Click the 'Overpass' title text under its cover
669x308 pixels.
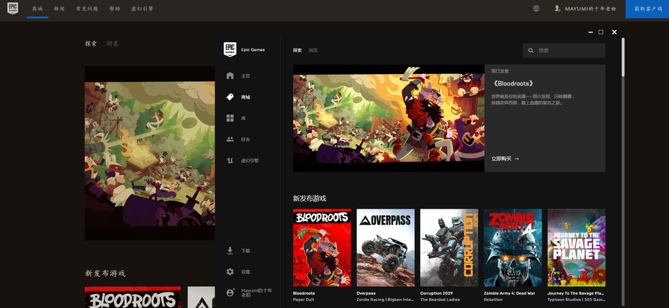[366, 293]
